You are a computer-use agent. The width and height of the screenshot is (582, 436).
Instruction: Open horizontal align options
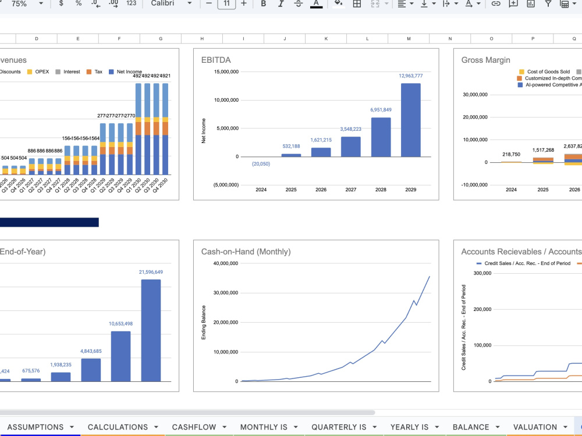point(405,3)
